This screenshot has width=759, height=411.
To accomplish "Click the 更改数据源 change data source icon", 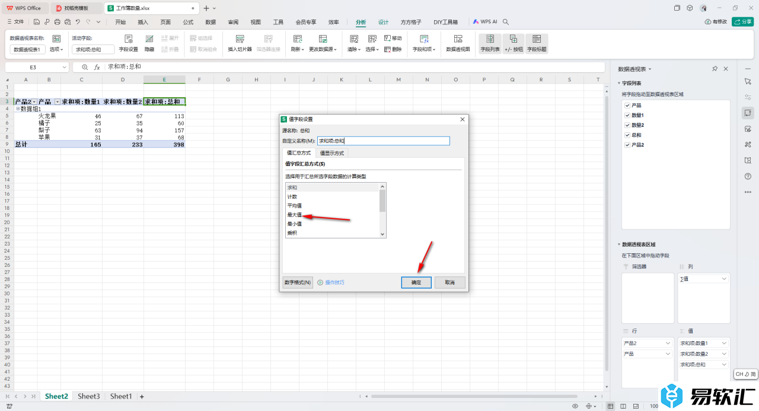I will coord(323,39).
